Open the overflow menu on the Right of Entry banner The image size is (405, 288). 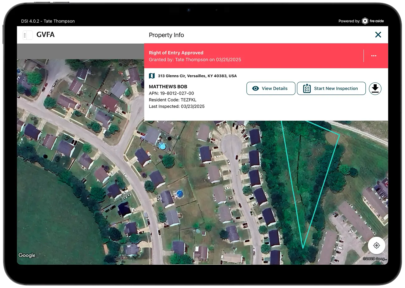(x=374, y=56)
